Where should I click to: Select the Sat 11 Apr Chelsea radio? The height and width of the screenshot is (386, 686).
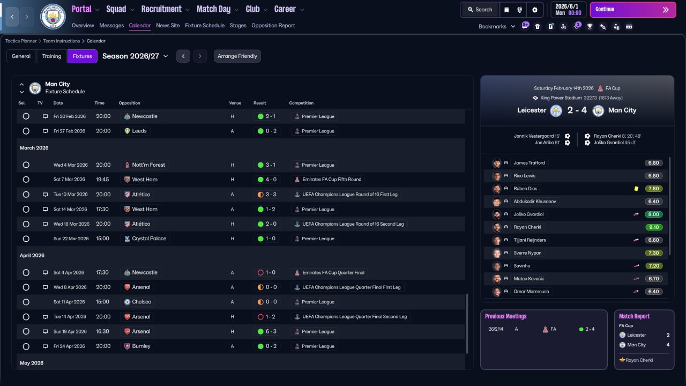click(26, 302)
